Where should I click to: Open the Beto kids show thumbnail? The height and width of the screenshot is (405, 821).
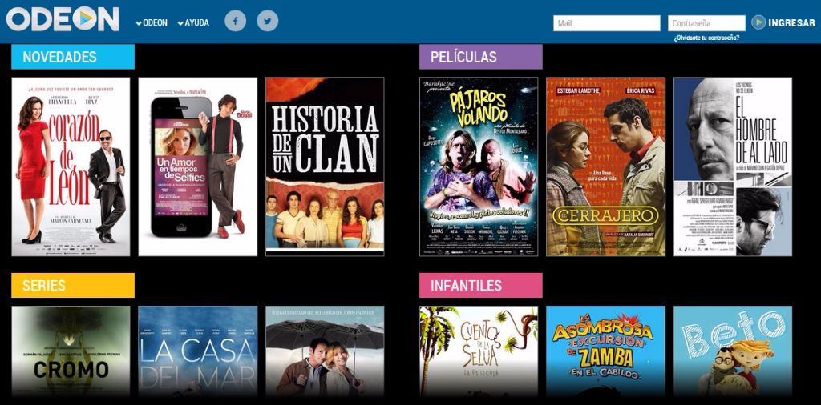pyautogui.click(x=733, y=351)
